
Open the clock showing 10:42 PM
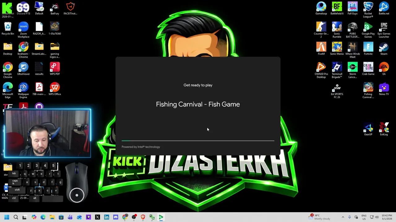click(387, 217)
